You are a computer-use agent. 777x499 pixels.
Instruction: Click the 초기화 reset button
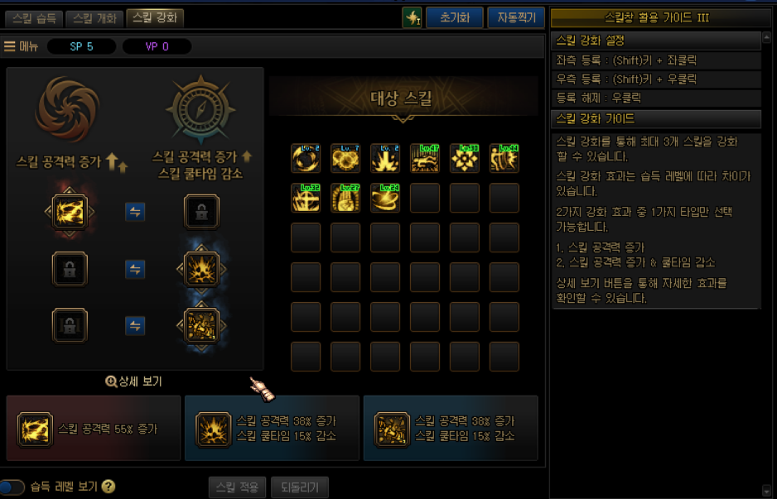pos(455,18)
